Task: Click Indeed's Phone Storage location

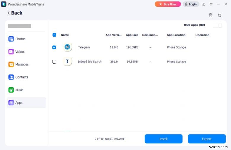Action: point(177,62)
